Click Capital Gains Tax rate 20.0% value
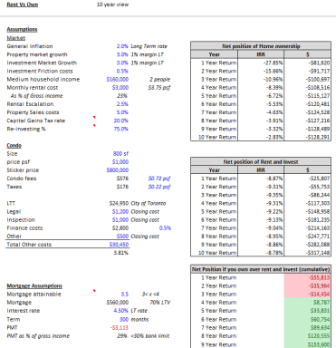 tap(121, 121)
